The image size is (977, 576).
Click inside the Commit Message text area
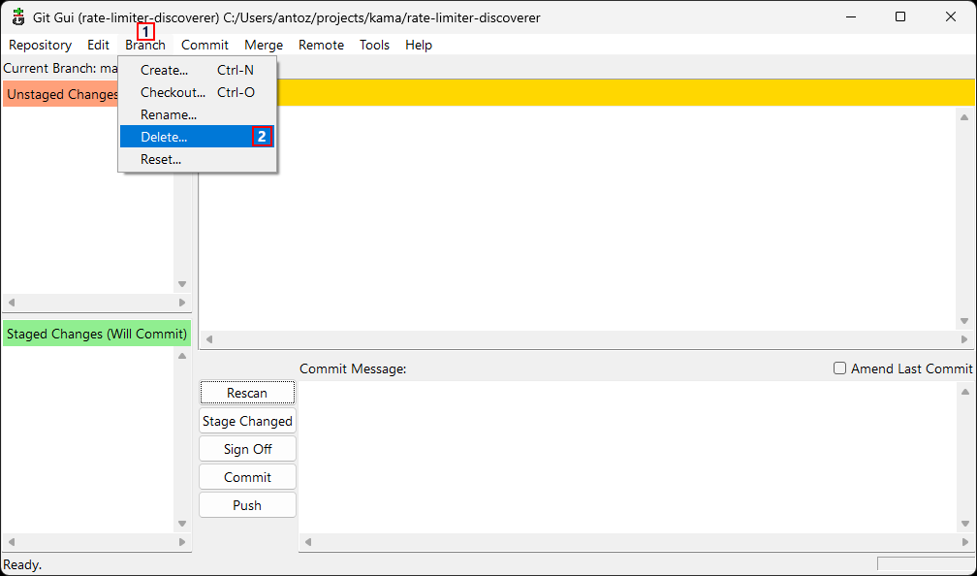626,454
